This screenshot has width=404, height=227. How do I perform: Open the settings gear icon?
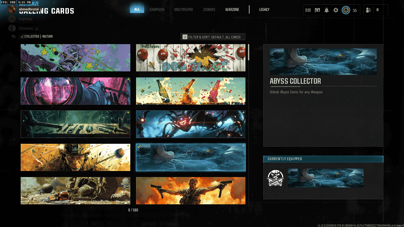coord(336,10)
